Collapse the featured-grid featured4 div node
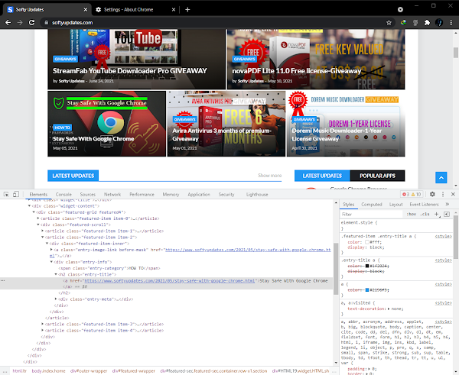Viewport: 459px width, 375px height. click(34, 212)
